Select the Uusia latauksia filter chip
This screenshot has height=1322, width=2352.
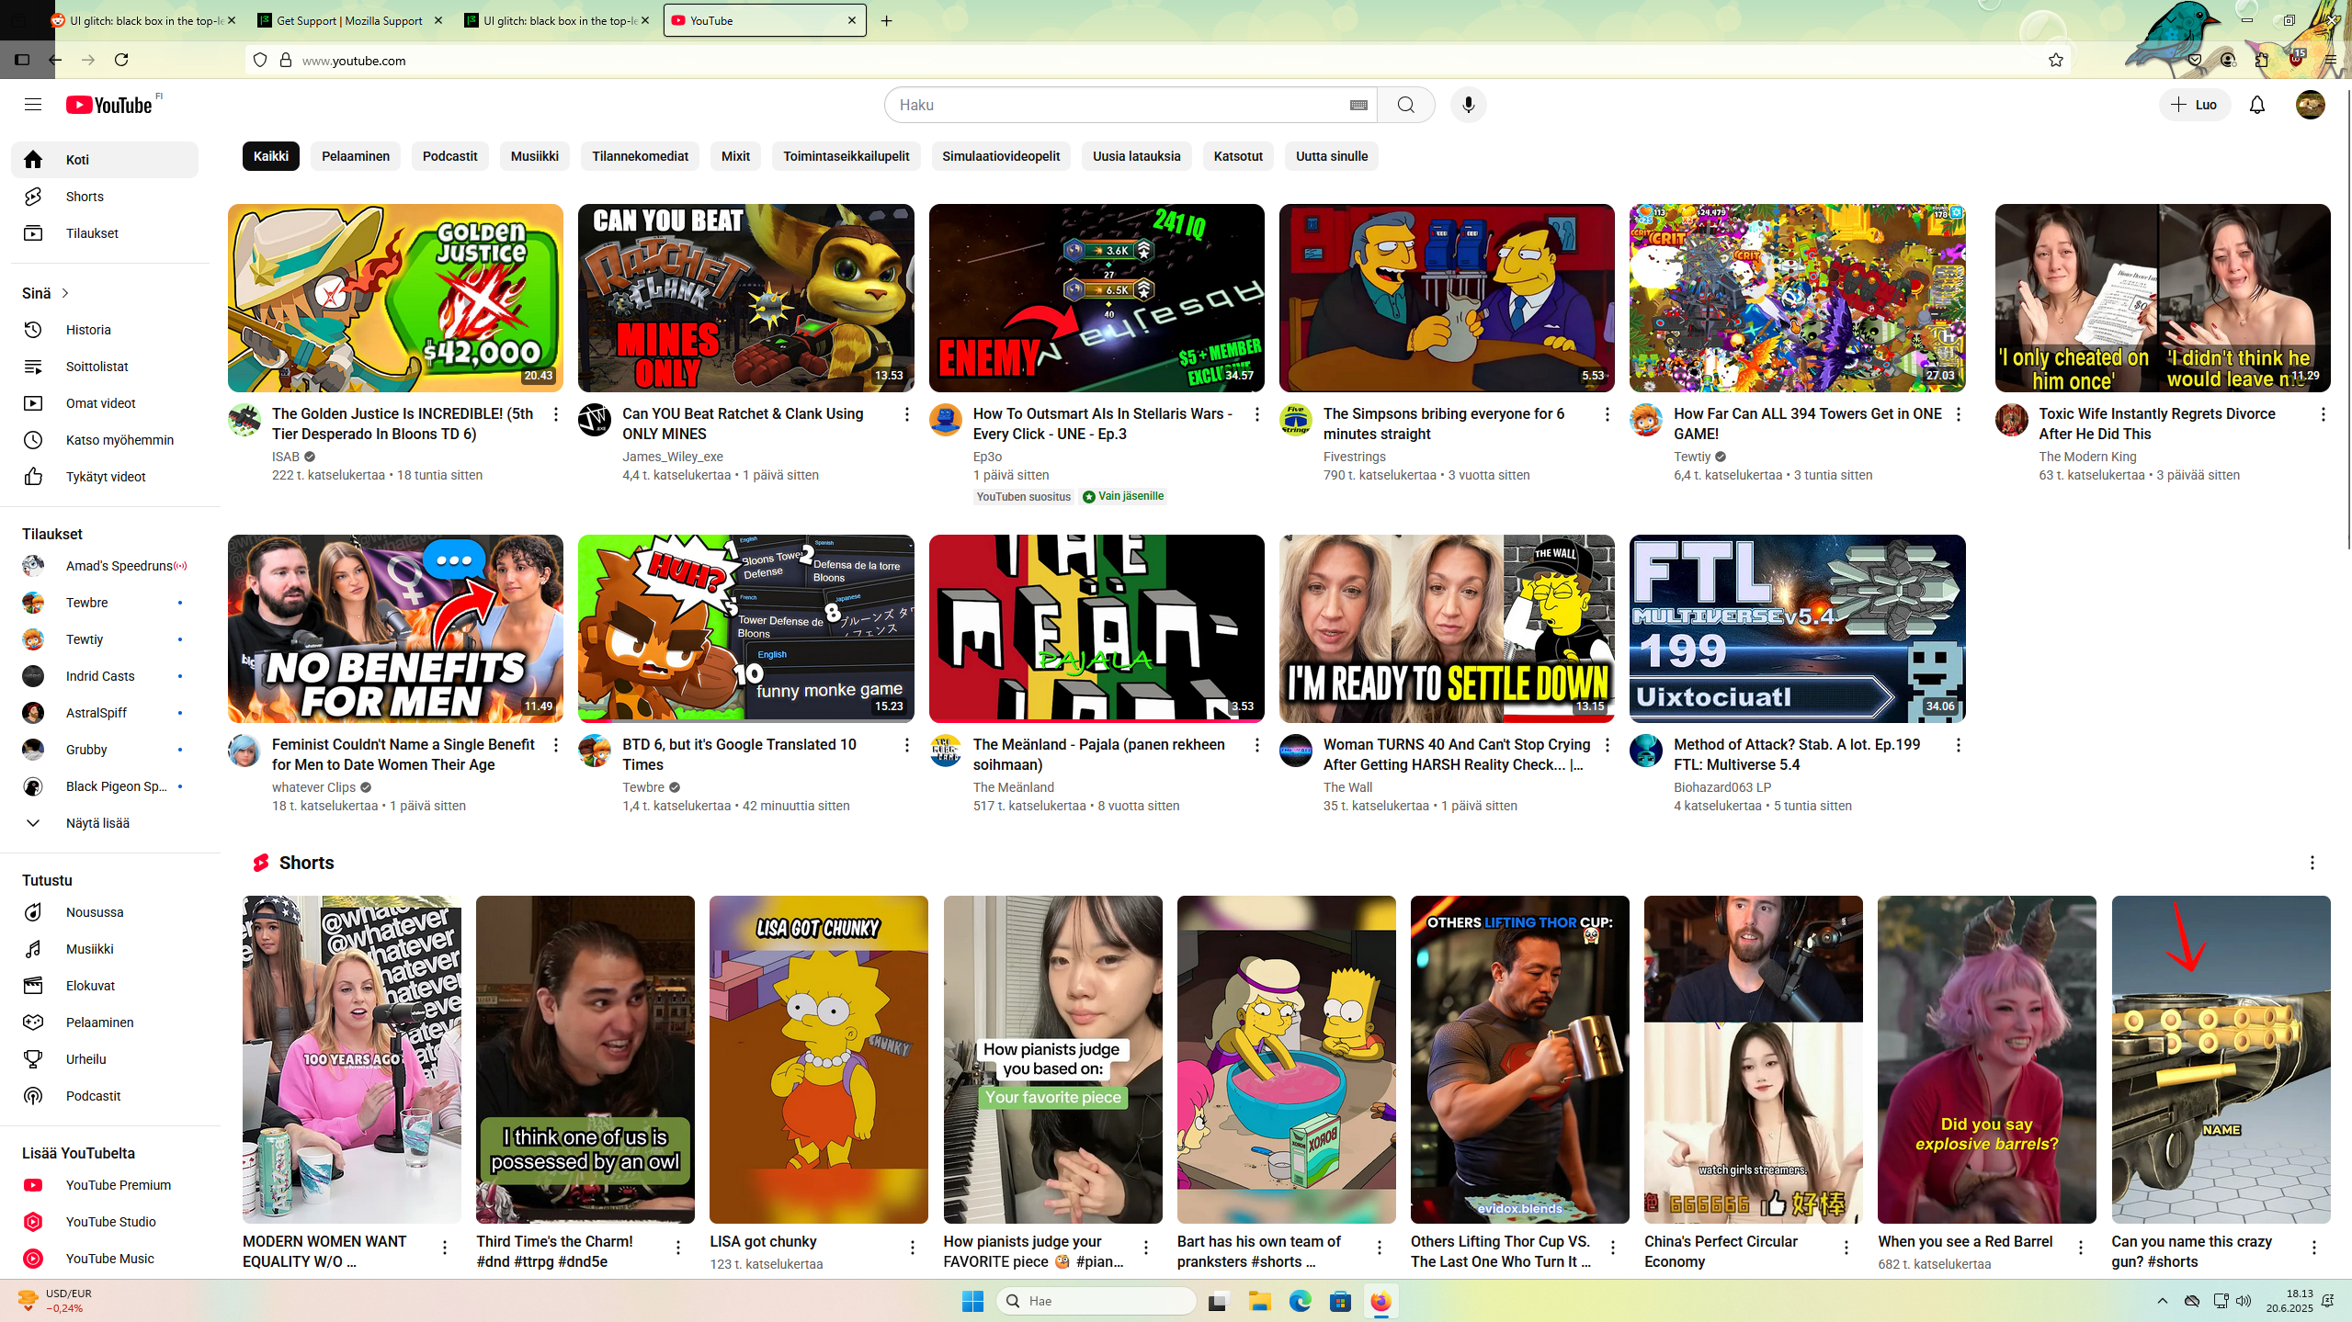coord(1136,156)
